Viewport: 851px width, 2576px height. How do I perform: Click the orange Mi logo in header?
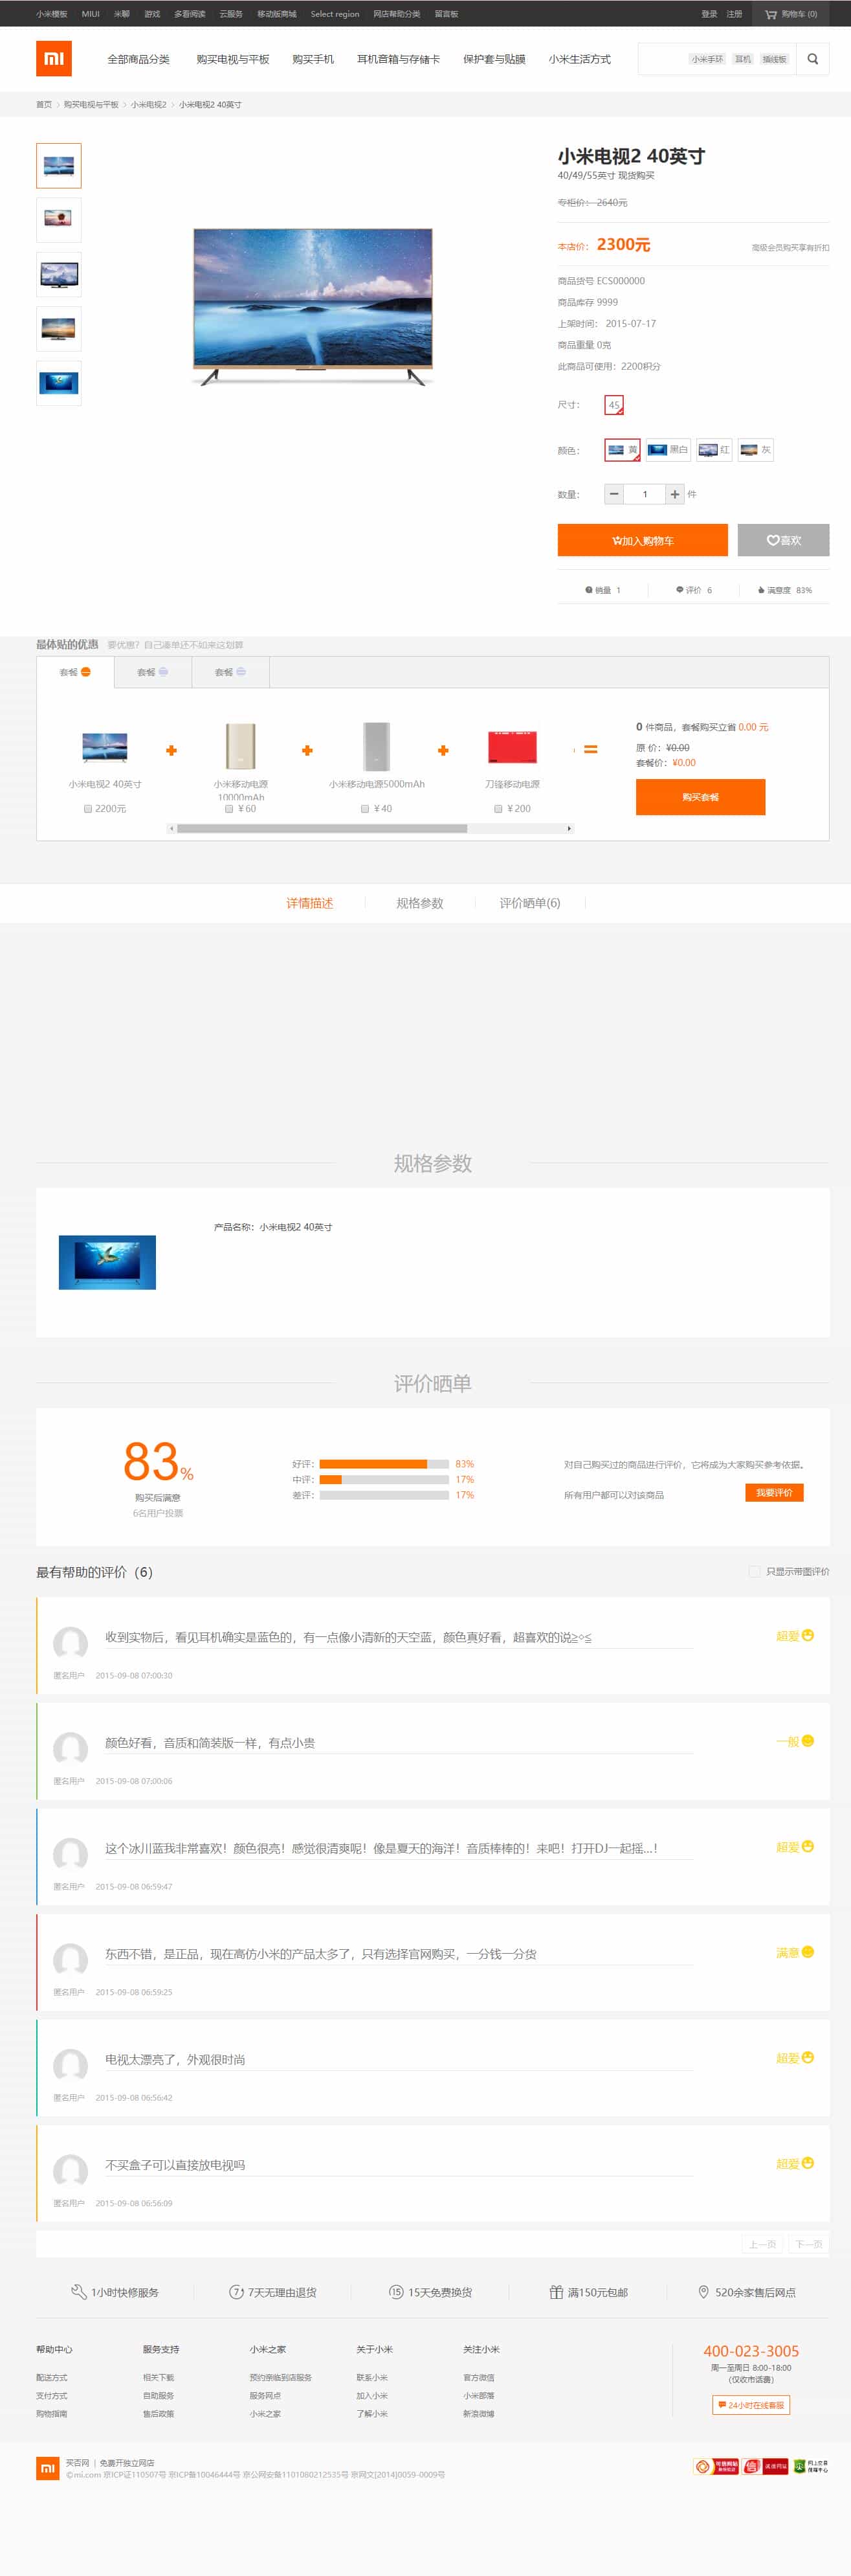tap(54, 59)
